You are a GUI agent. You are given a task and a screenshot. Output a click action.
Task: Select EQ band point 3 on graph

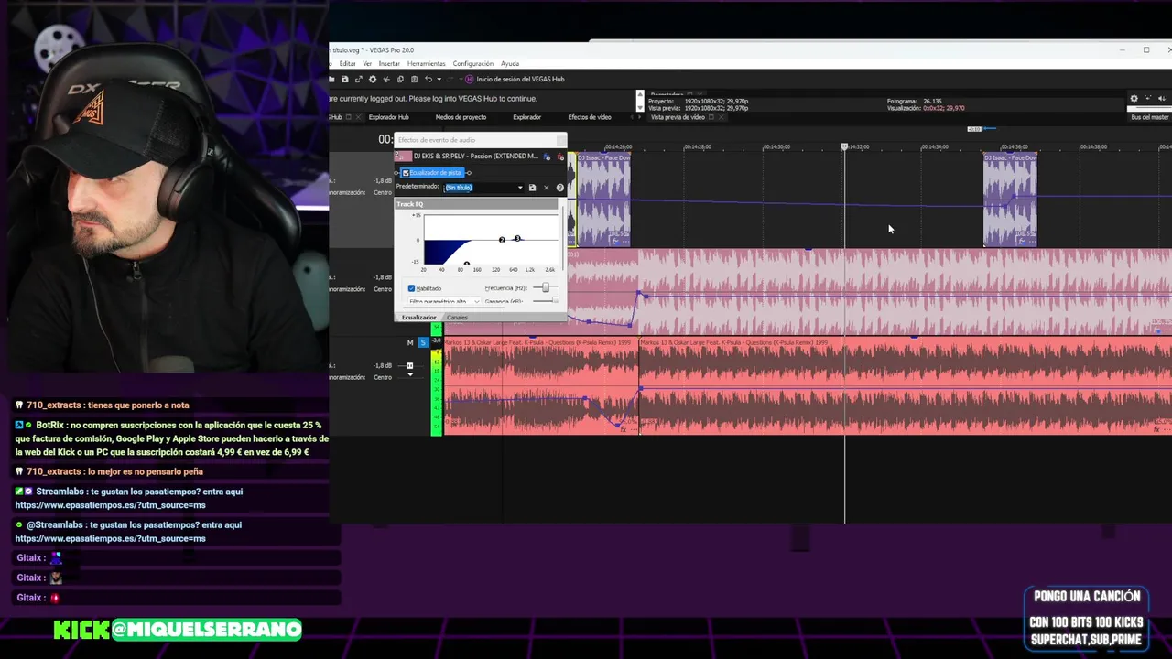pos(517,238)
